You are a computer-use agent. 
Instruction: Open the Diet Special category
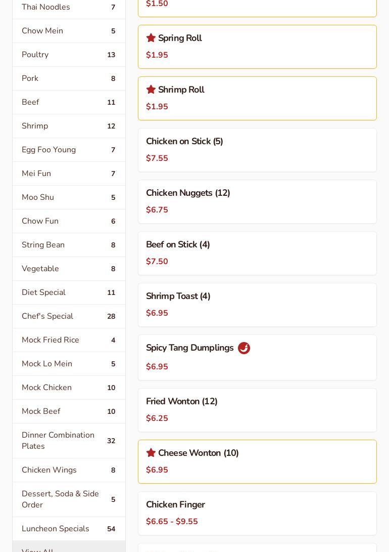point(69,292)
